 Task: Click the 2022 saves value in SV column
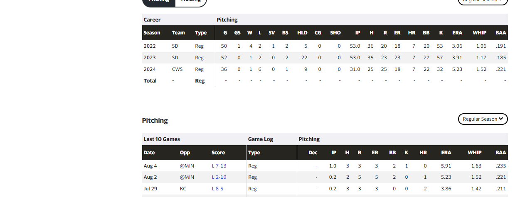(x=273, y=46)
